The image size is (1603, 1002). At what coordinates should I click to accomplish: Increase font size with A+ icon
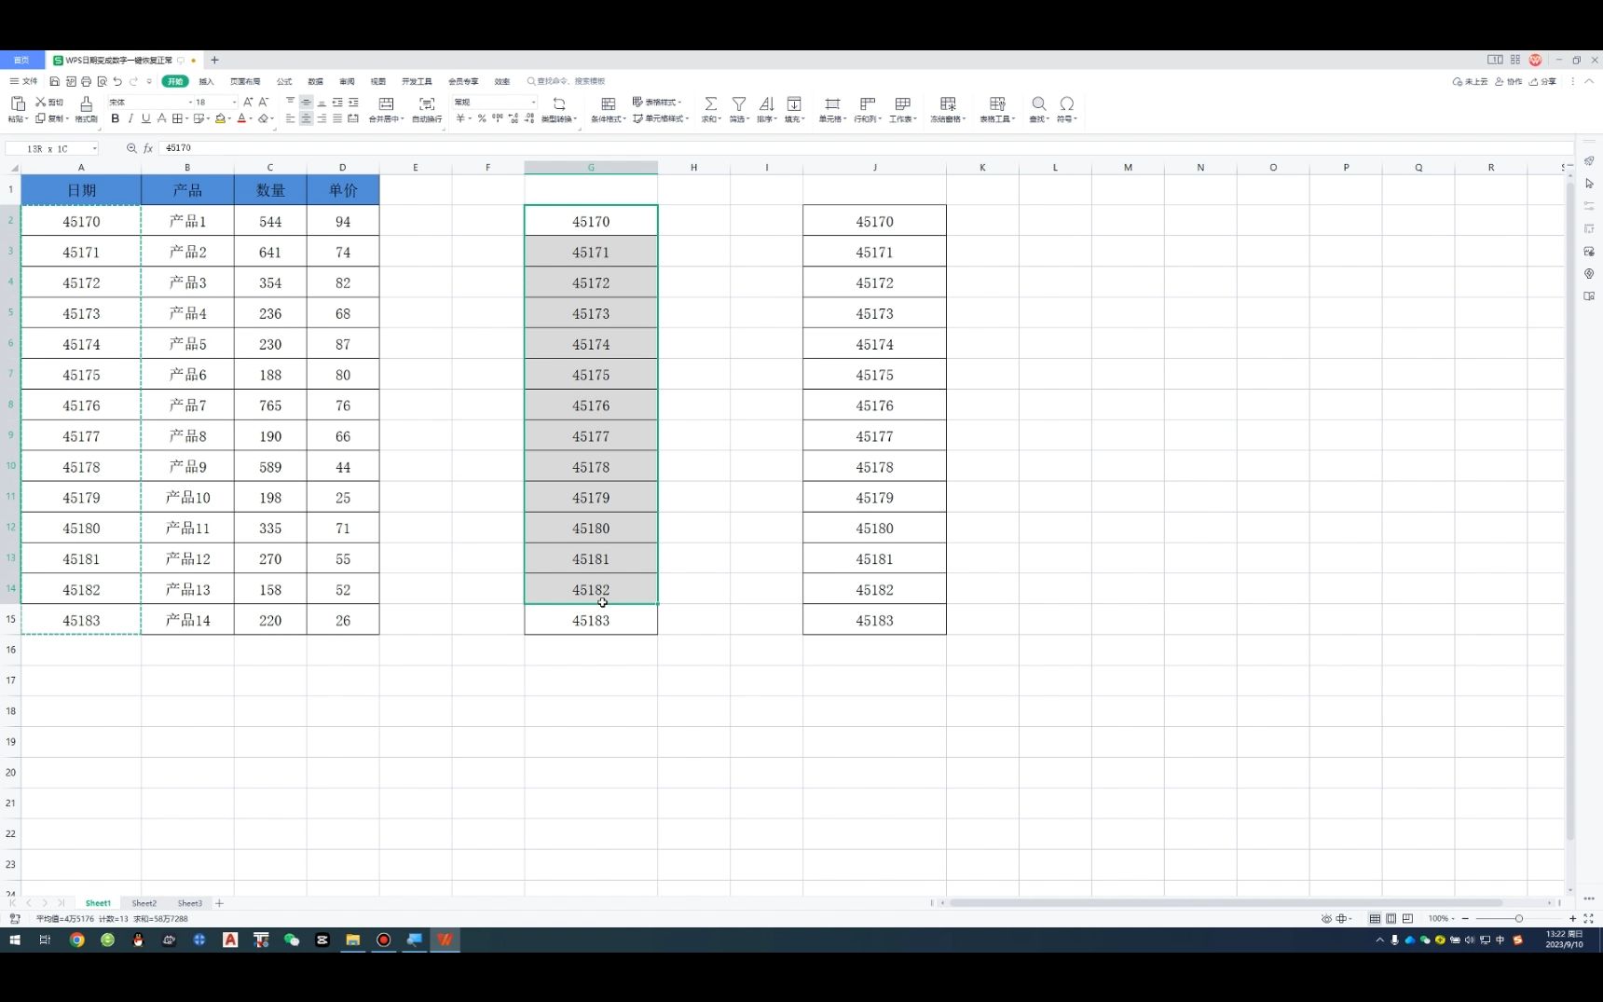pyautogui.click(x=248, y=102)
